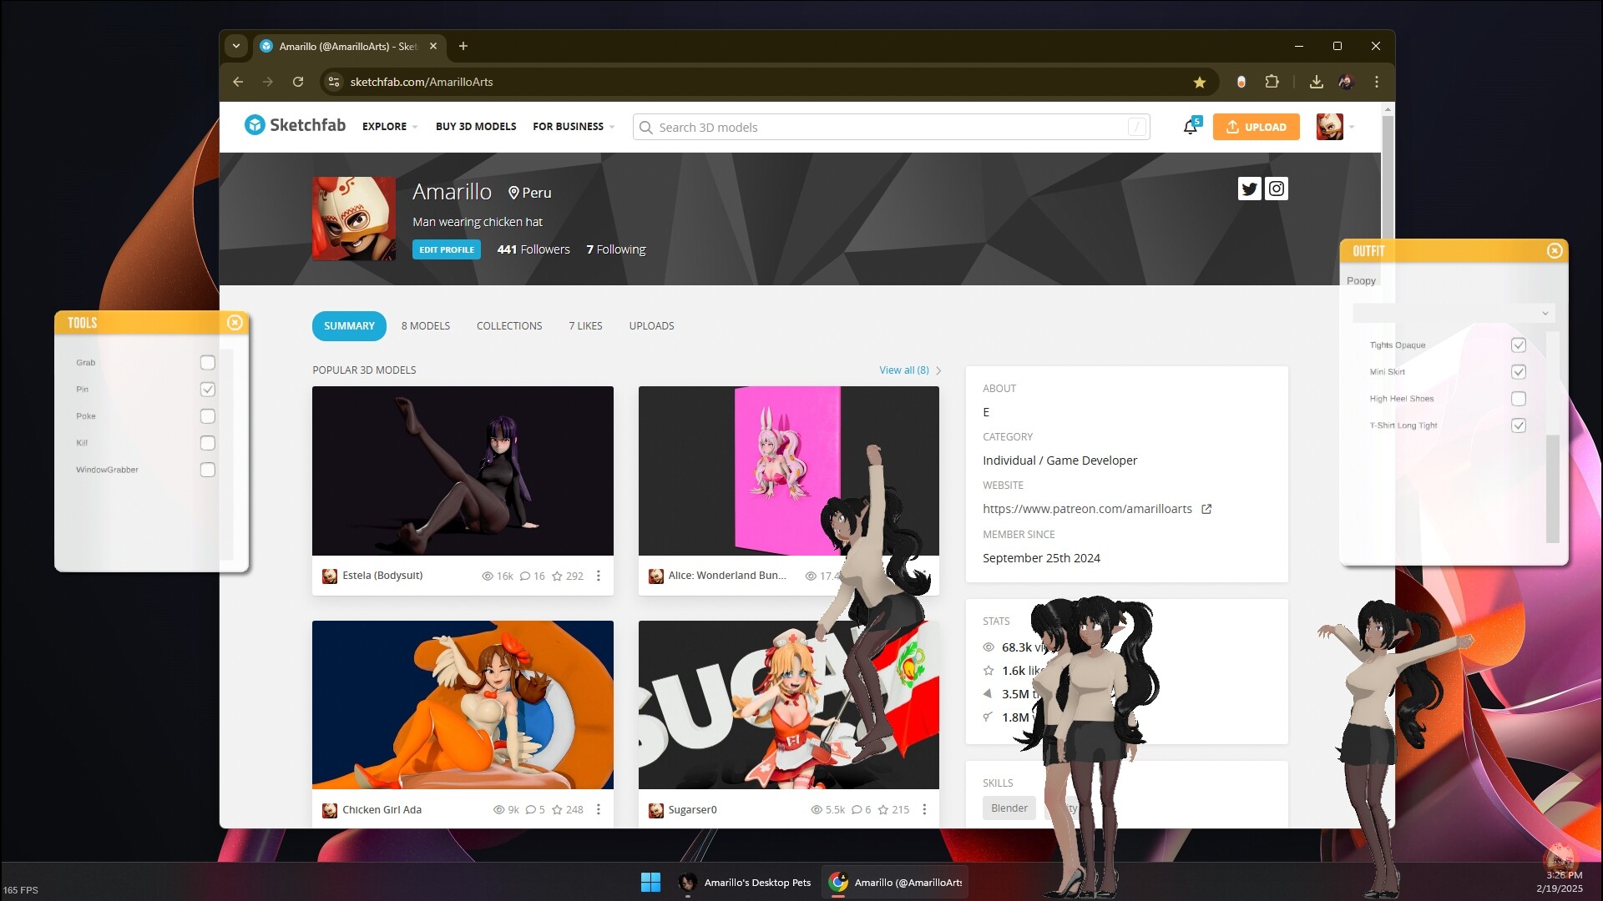
Task: Open the Estela (Bodysuit) model thumbnail
Action: point(463,471)
